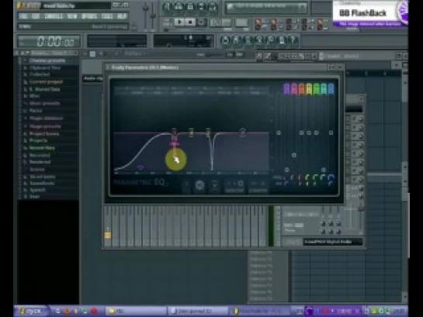Click the question-mark help toolbar icon
The width and height of the screenshot is (423, 317).
(293, 40)
